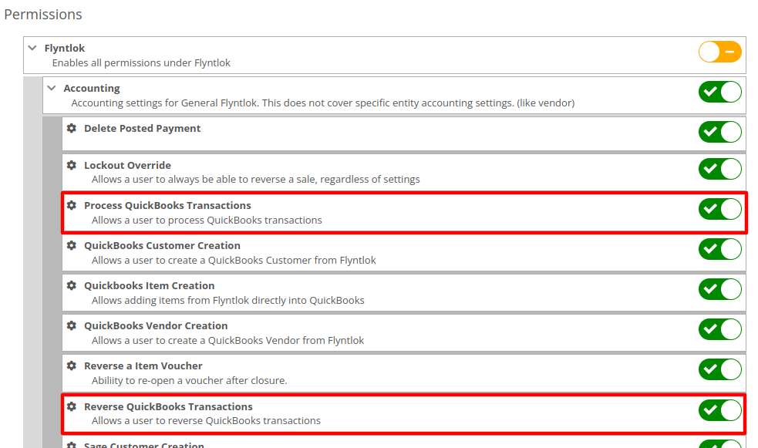Click the Accounting settings description text
This screenshot has width=758, height=448.
323,103
